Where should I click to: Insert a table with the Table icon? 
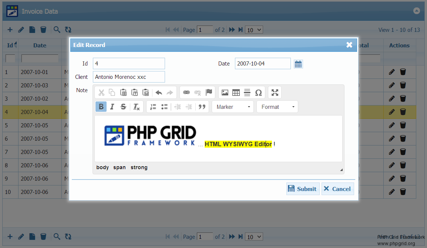(236, 93)
